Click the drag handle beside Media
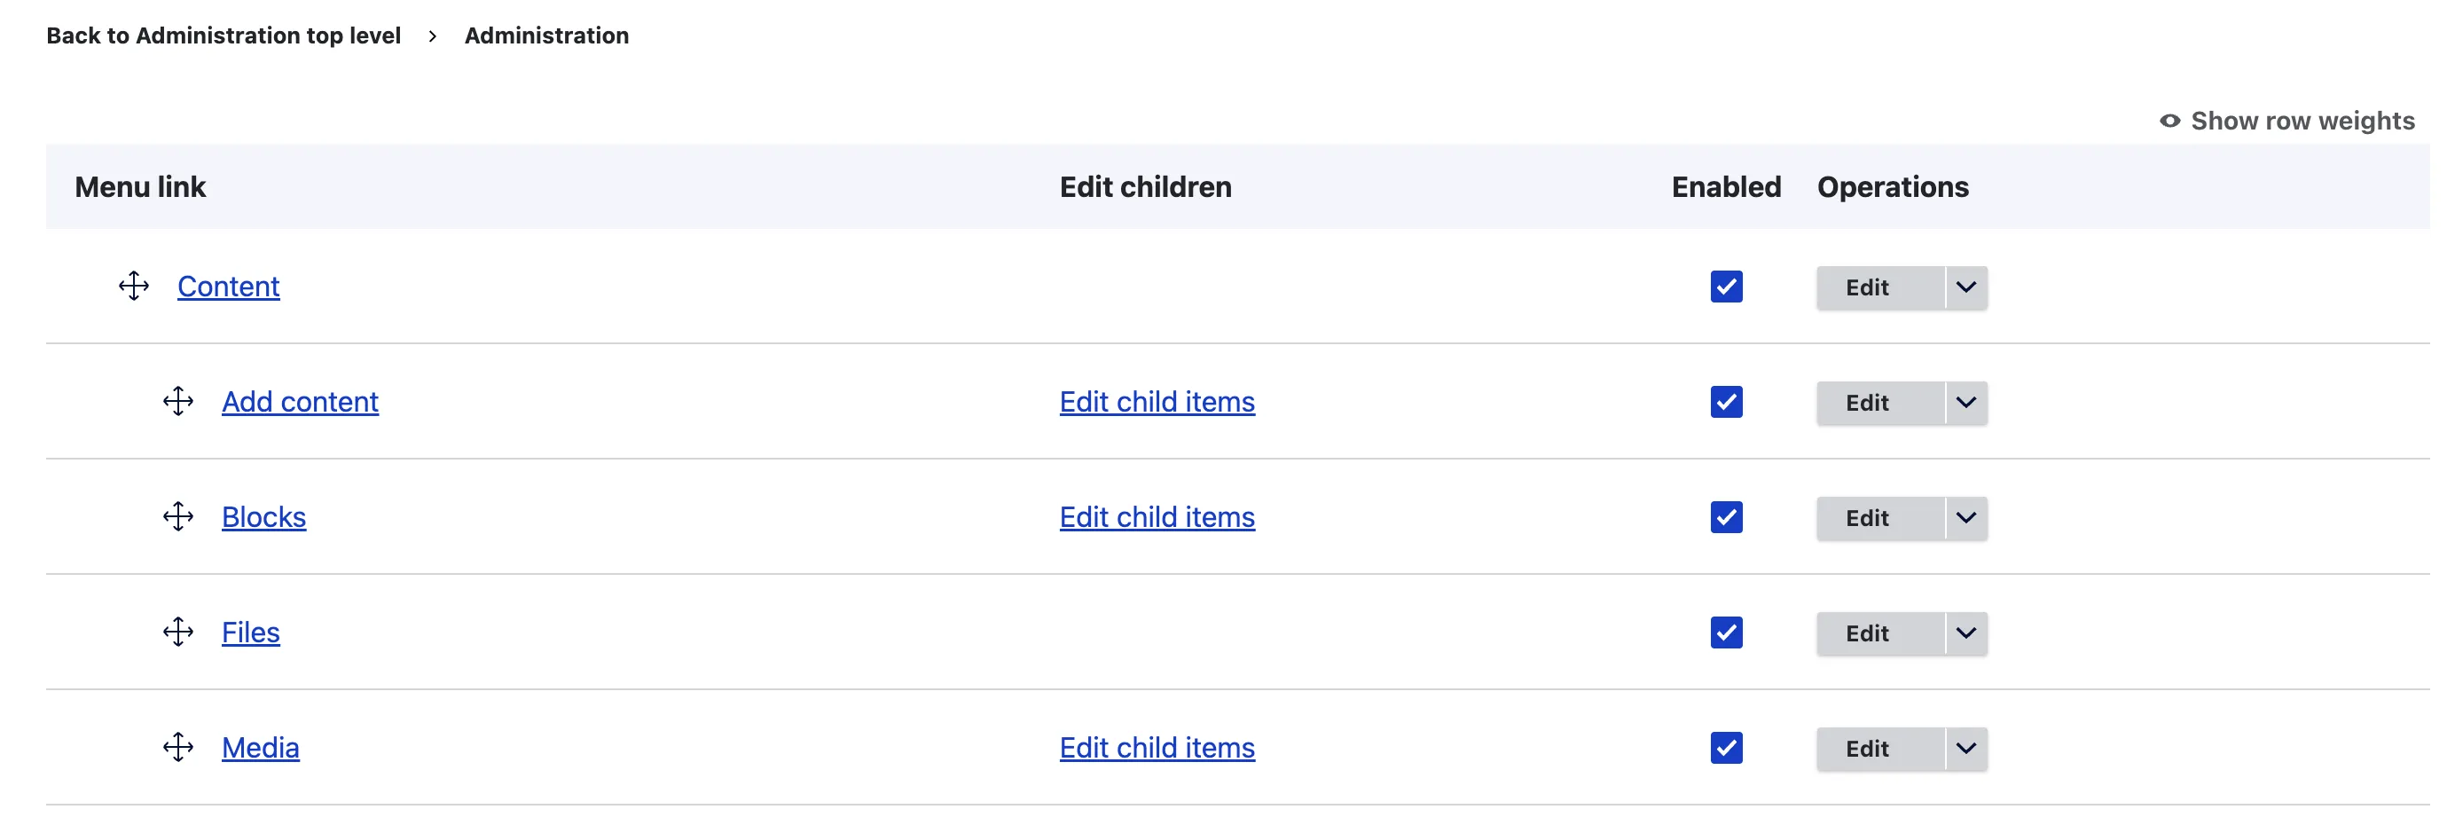2455x825 pixels. click(x=179, y=748)
